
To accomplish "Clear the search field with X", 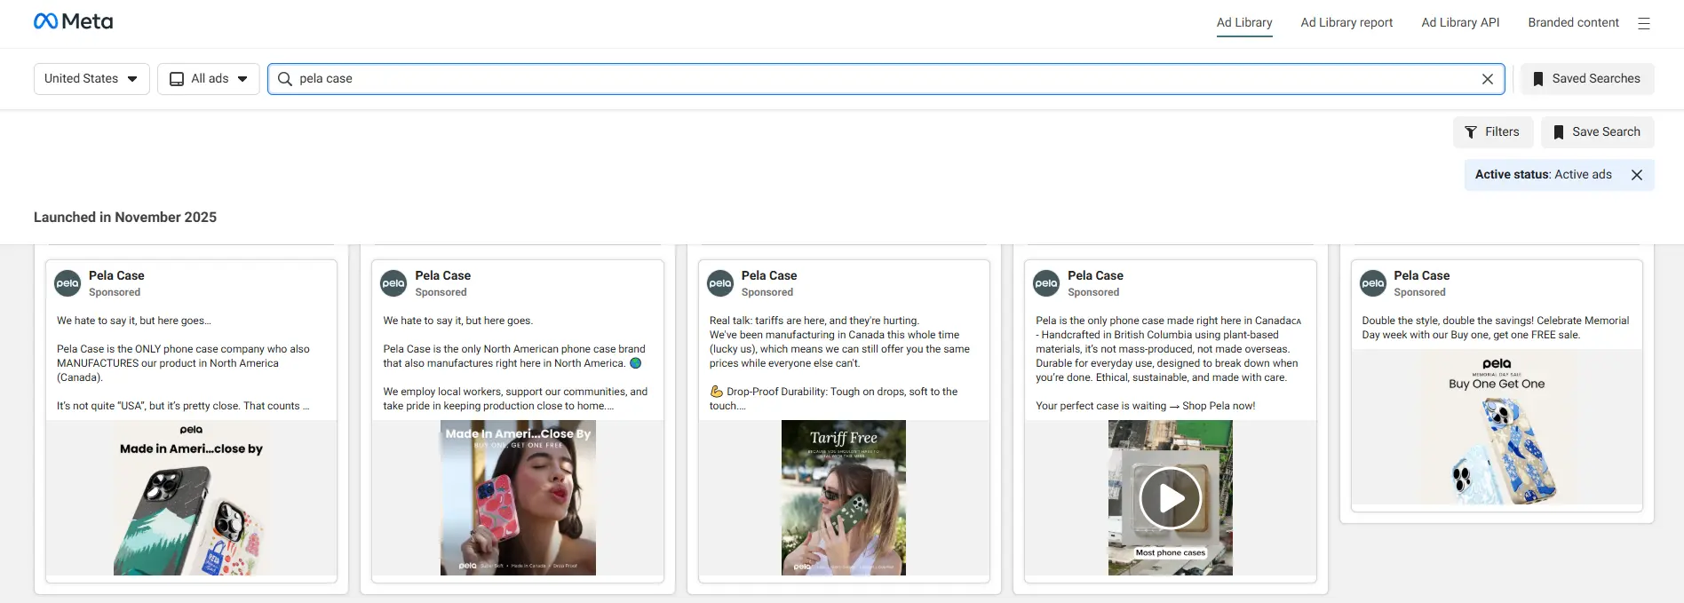I will pos(1488,79).
